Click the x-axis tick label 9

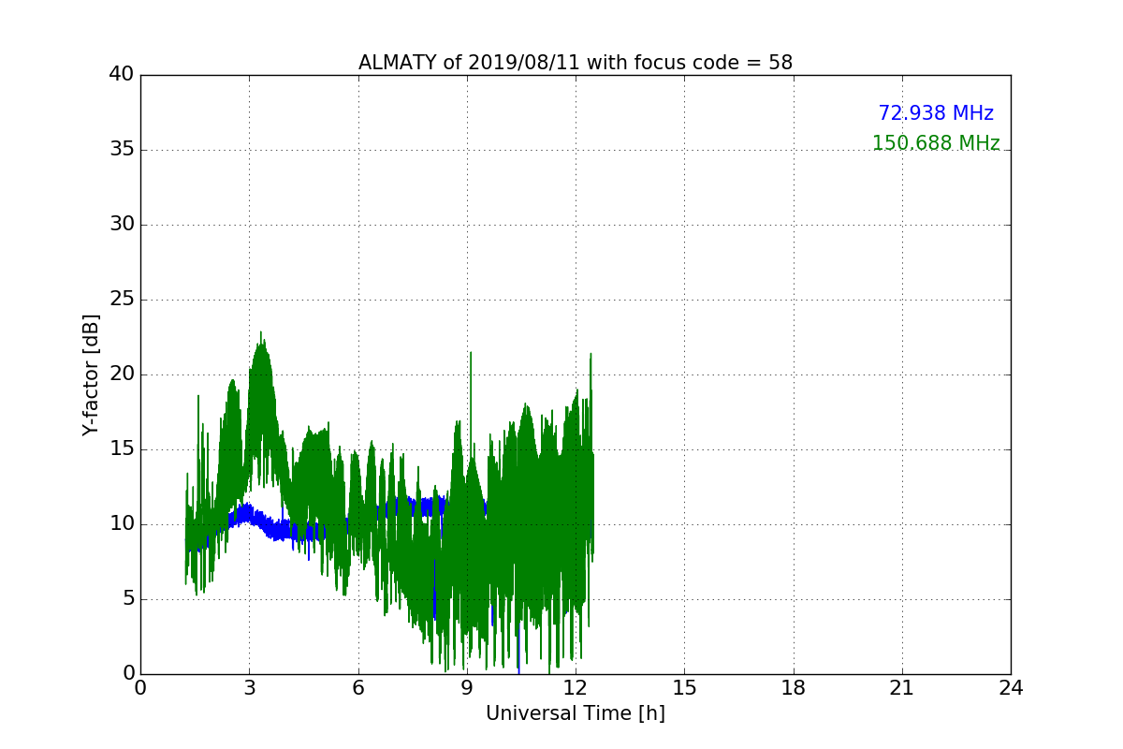pos(467,688)
